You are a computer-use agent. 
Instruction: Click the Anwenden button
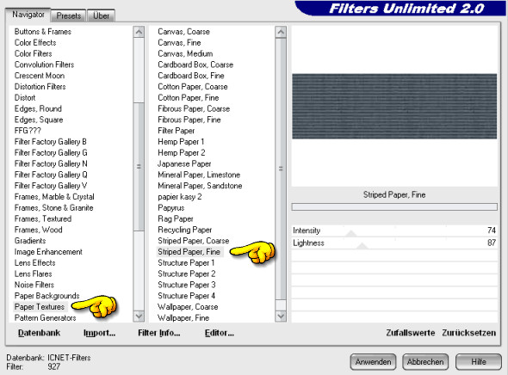(373, 362)
